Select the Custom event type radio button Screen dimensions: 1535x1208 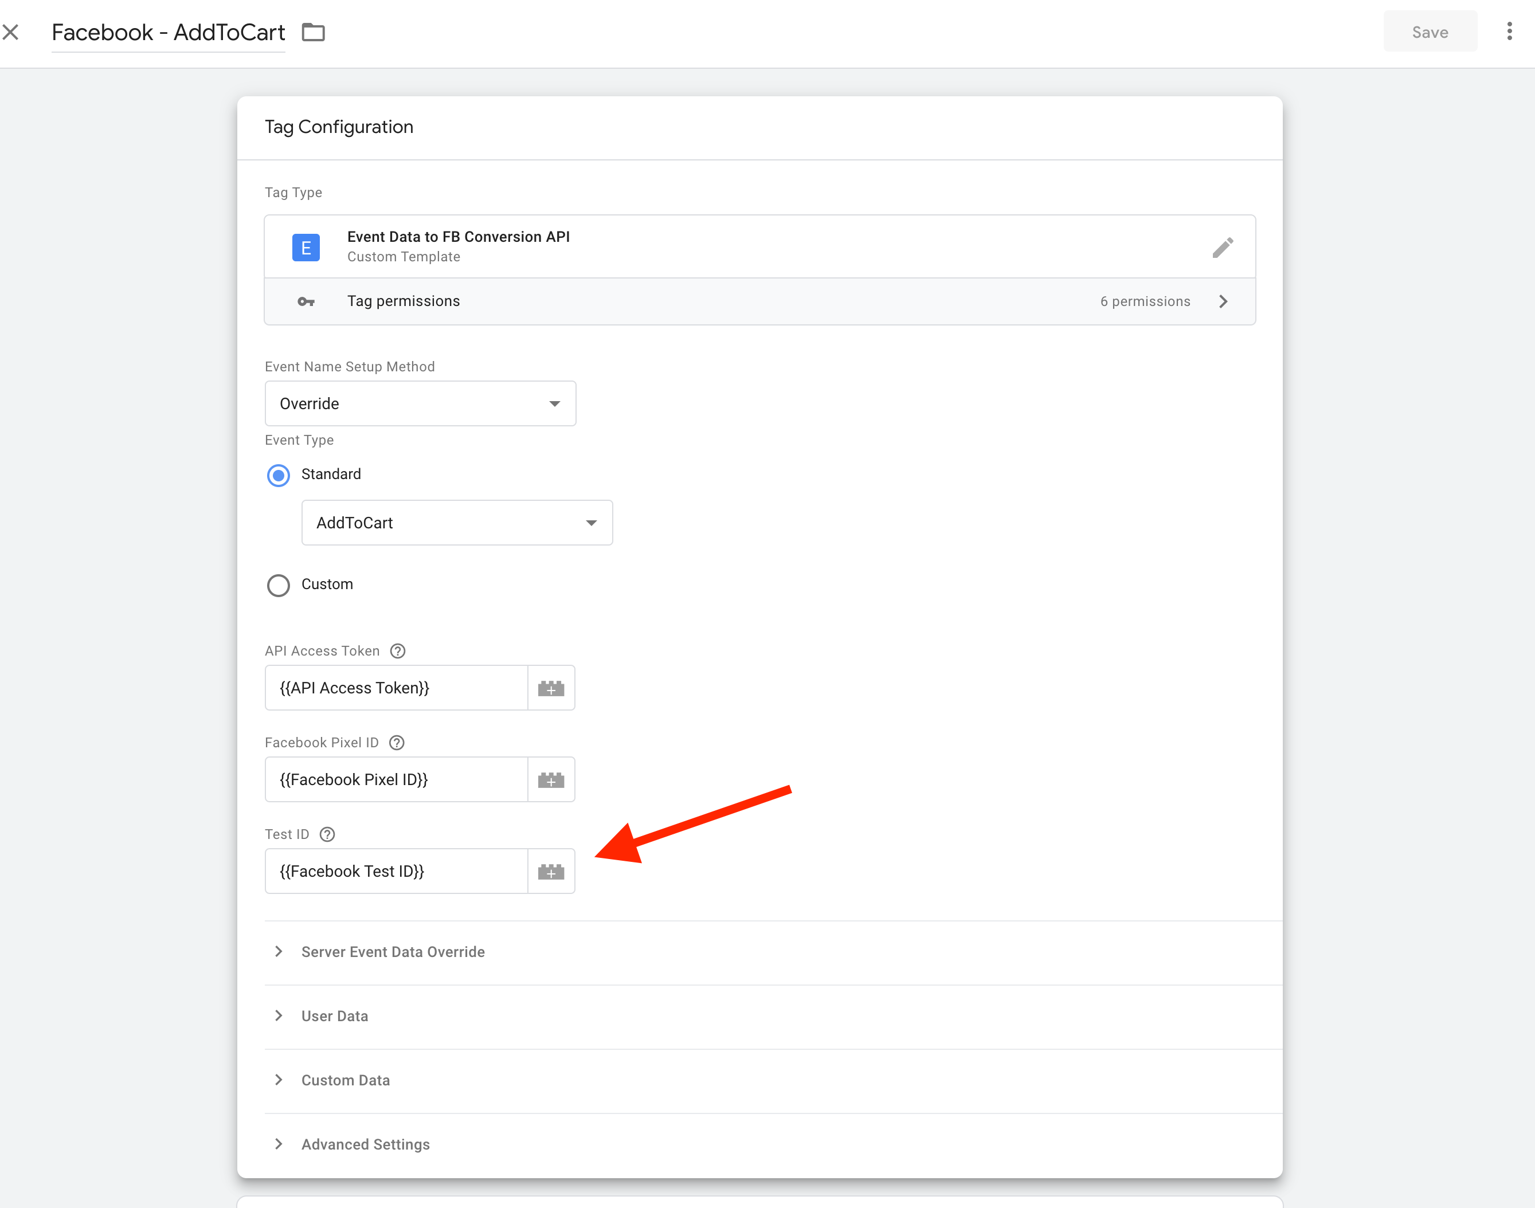pos(278,585)
